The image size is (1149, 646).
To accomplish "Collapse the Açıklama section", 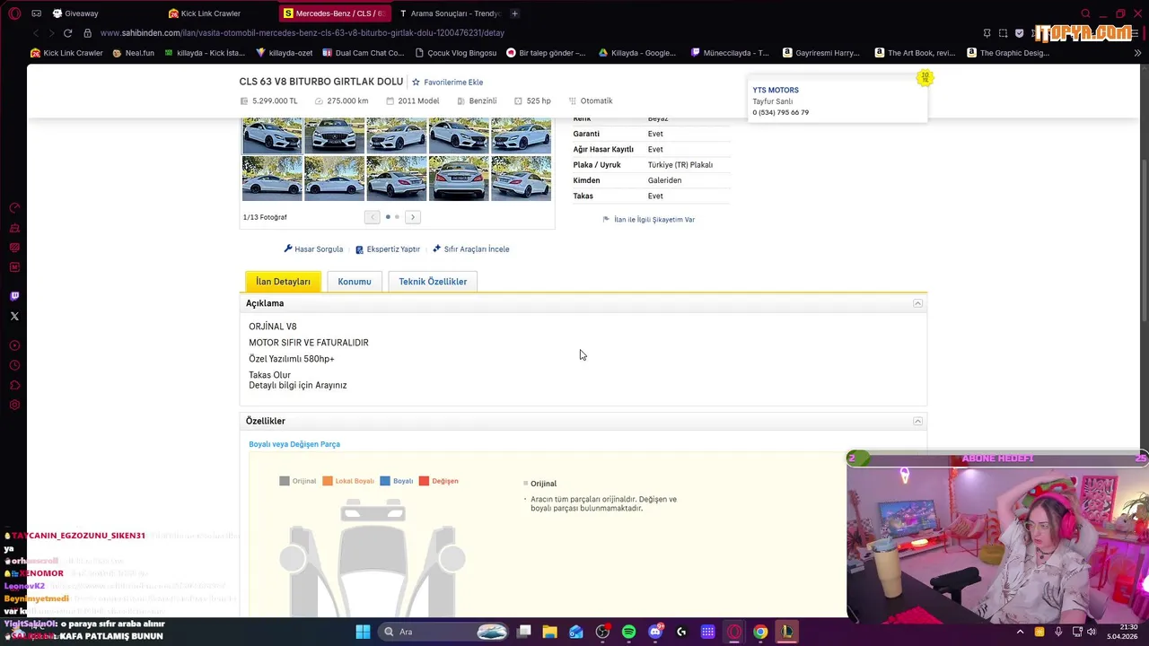I will (x=917, y=303).
